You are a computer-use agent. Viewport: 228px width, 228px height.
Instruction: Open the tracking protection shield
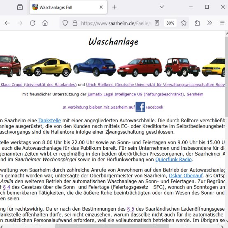(x=65, y=23)
